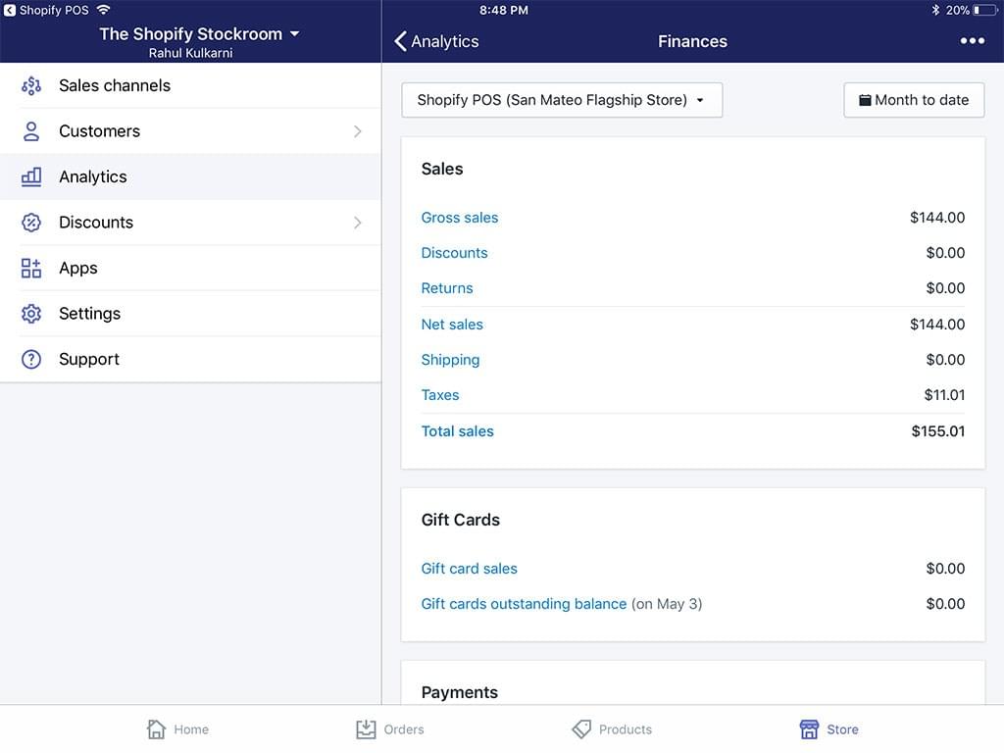Open the Apps section in the sidebar
The height and width of the screenshot is (753, 1004).
(x=78, y=268)
